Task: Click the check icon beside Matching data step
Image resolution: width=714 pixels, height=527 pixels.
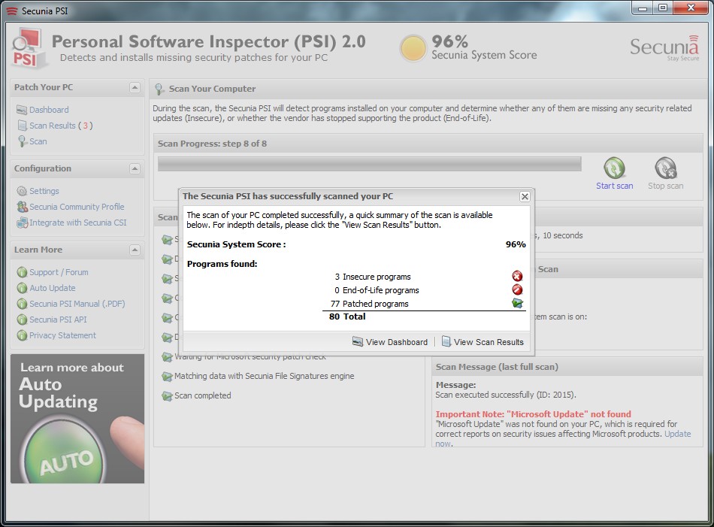Action: point(167,376)
